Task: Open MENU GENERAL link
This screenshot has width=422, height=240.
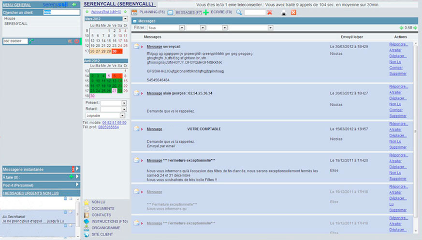Action: point(16,5)
